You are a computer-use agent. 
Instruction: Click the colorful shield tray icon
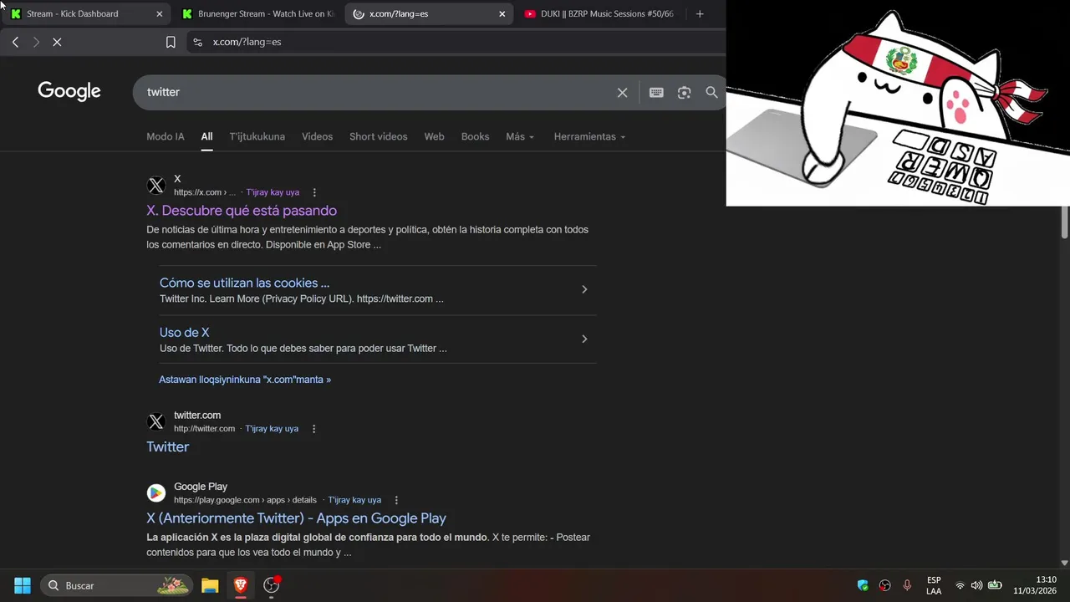(x=863, y=585)
